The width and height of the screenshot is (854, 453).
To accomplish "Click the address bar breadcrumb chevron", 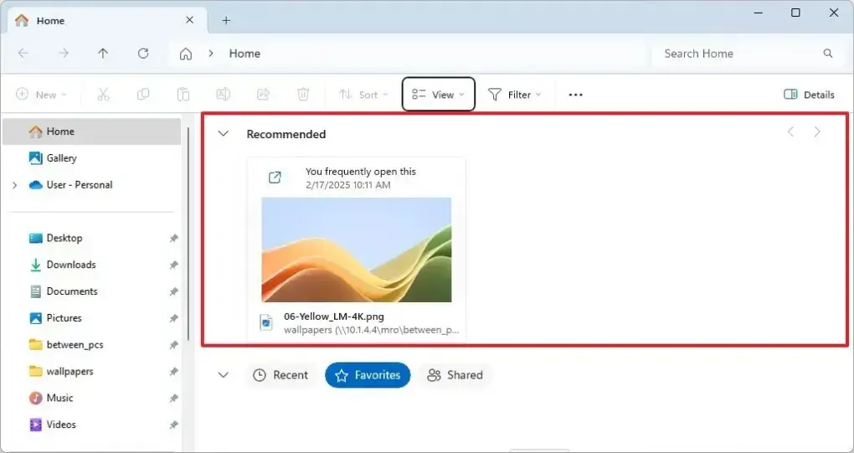I will click(211, 54).
